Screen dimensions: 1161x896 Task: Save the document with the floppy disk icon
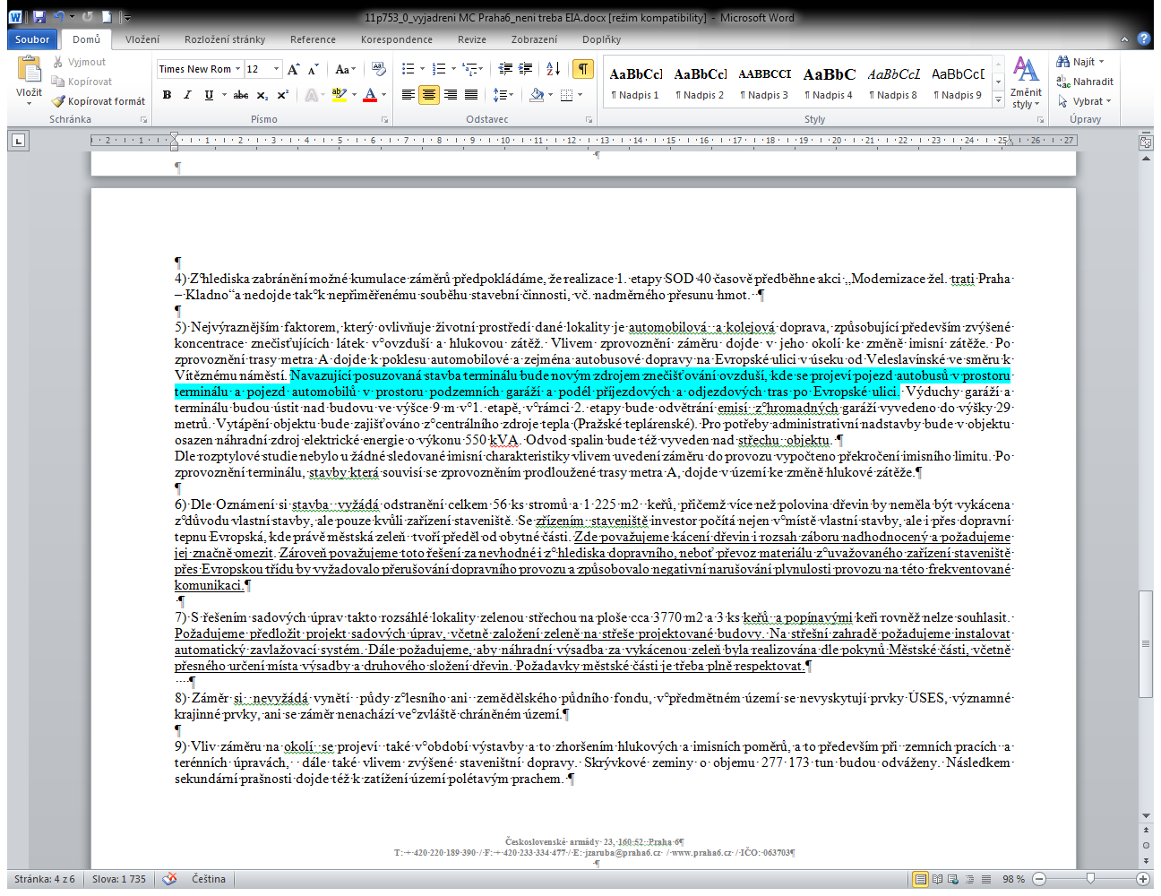39,17
